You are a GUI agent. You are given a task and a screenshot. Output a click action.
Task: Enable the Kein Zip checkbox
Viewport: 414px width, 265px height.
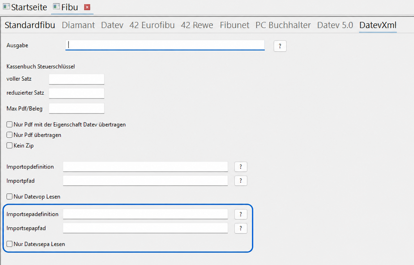[9, 146]
